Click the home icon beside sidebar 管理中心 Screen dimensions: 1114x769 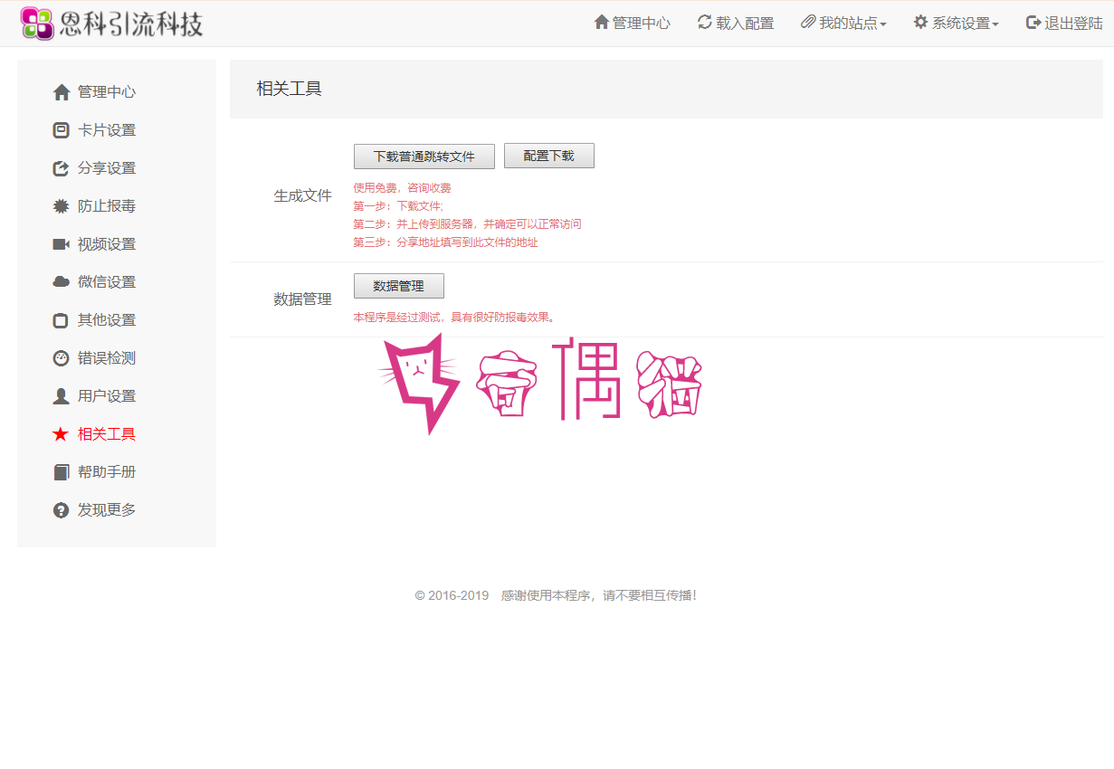[x=62, y=92]
